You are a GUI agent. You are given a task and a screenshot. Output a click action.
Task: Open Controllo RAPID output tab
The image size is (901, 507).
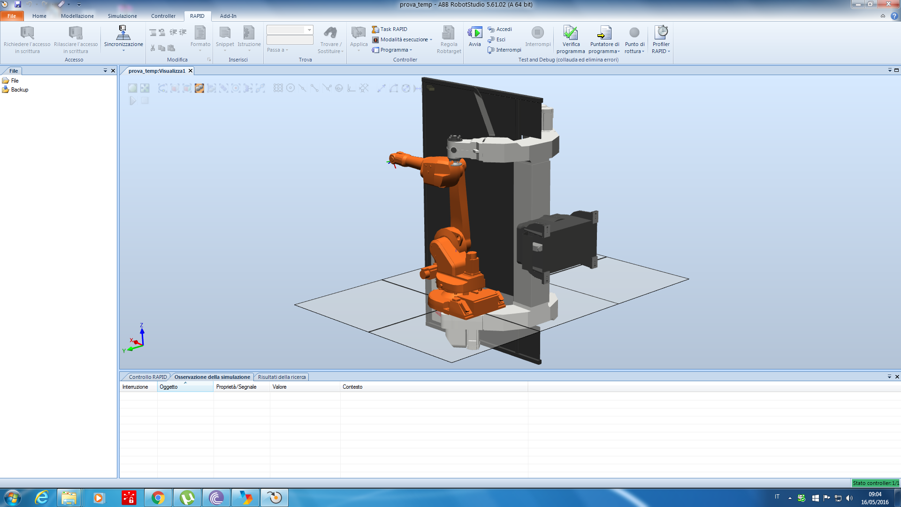pyautogui.click(x=147, y=377)
